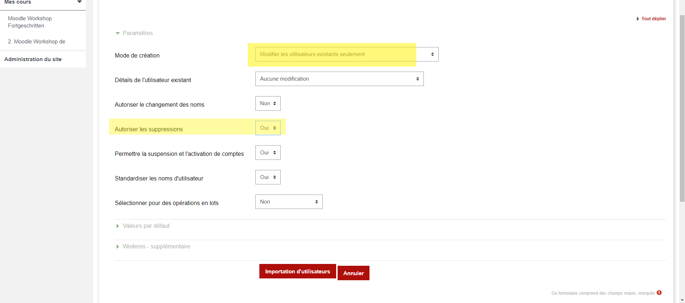Change Autoriser le changement des noms selector

point(268,103)
